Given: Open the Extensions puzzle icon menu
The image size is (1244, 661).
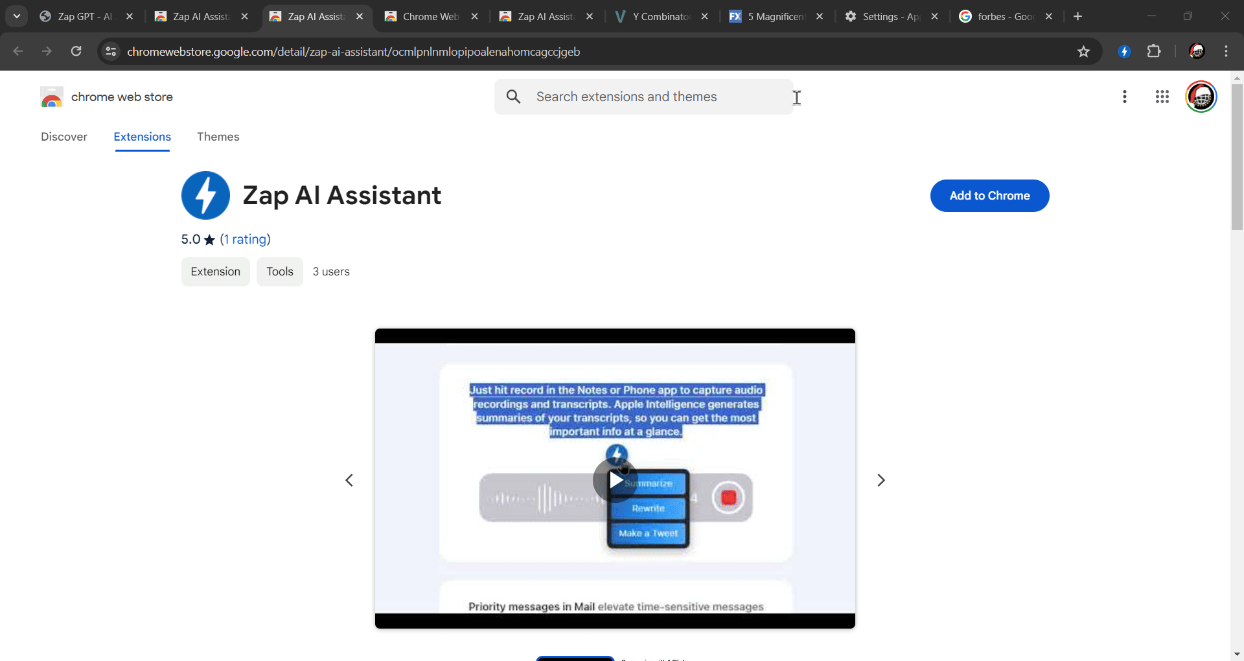Looking at the screenshot, I should click(x=1154, y=51).
